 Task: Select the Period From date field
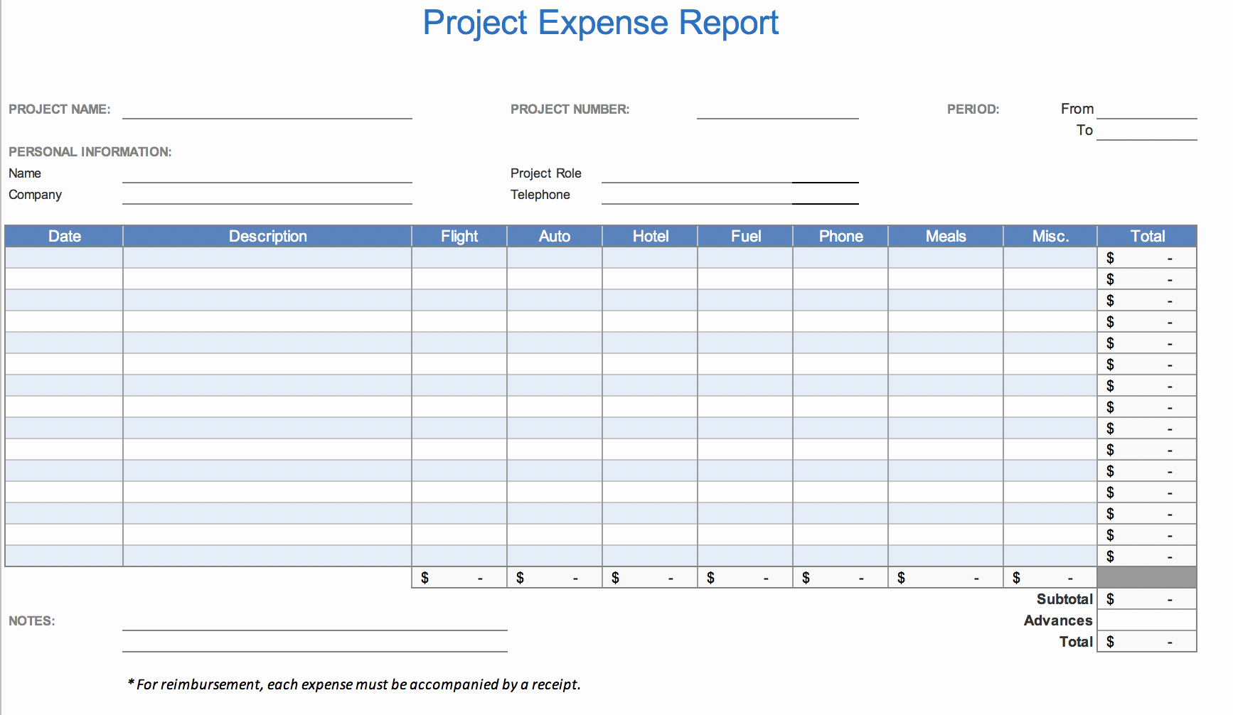1147,109
